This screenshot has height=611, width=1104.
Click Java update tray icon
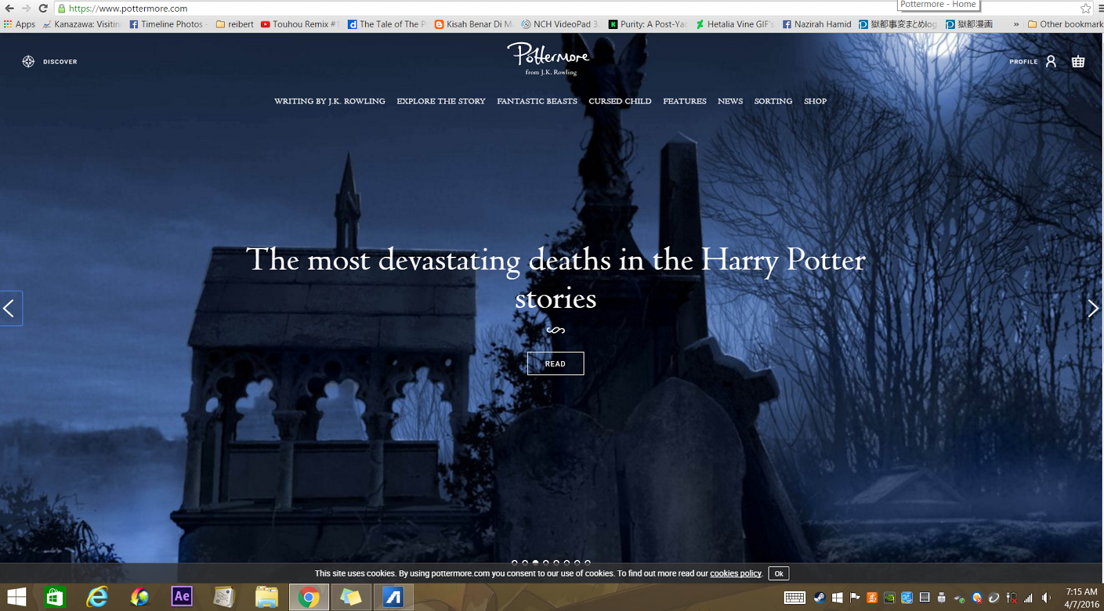[872, 598]
